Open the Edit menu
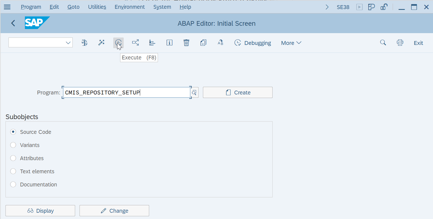433x219 pixels. coord(54,7)
